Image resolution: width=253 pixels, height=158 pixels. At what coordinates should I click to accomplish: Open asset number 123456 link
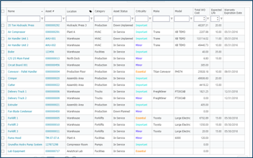tap(50, 52)
